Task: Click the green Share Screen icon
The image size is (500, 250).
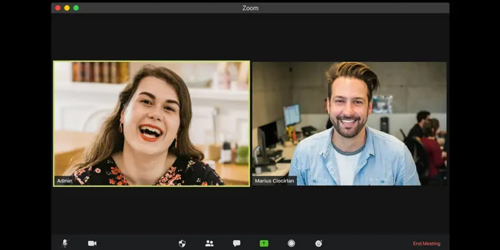Action: tap(264, 243)
